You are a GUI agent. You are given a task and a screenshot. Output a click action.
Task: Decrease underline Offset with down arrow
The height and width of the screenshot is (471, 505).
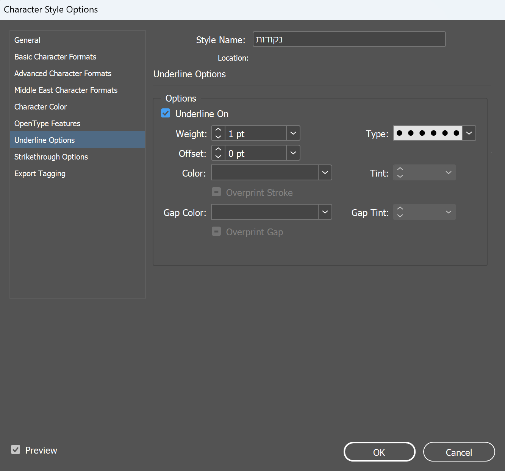[x=218, y=156]
